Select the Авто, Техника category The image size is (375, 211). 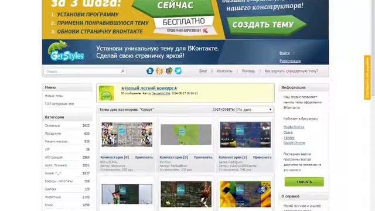pyautogui.click(x=56, y=165)
